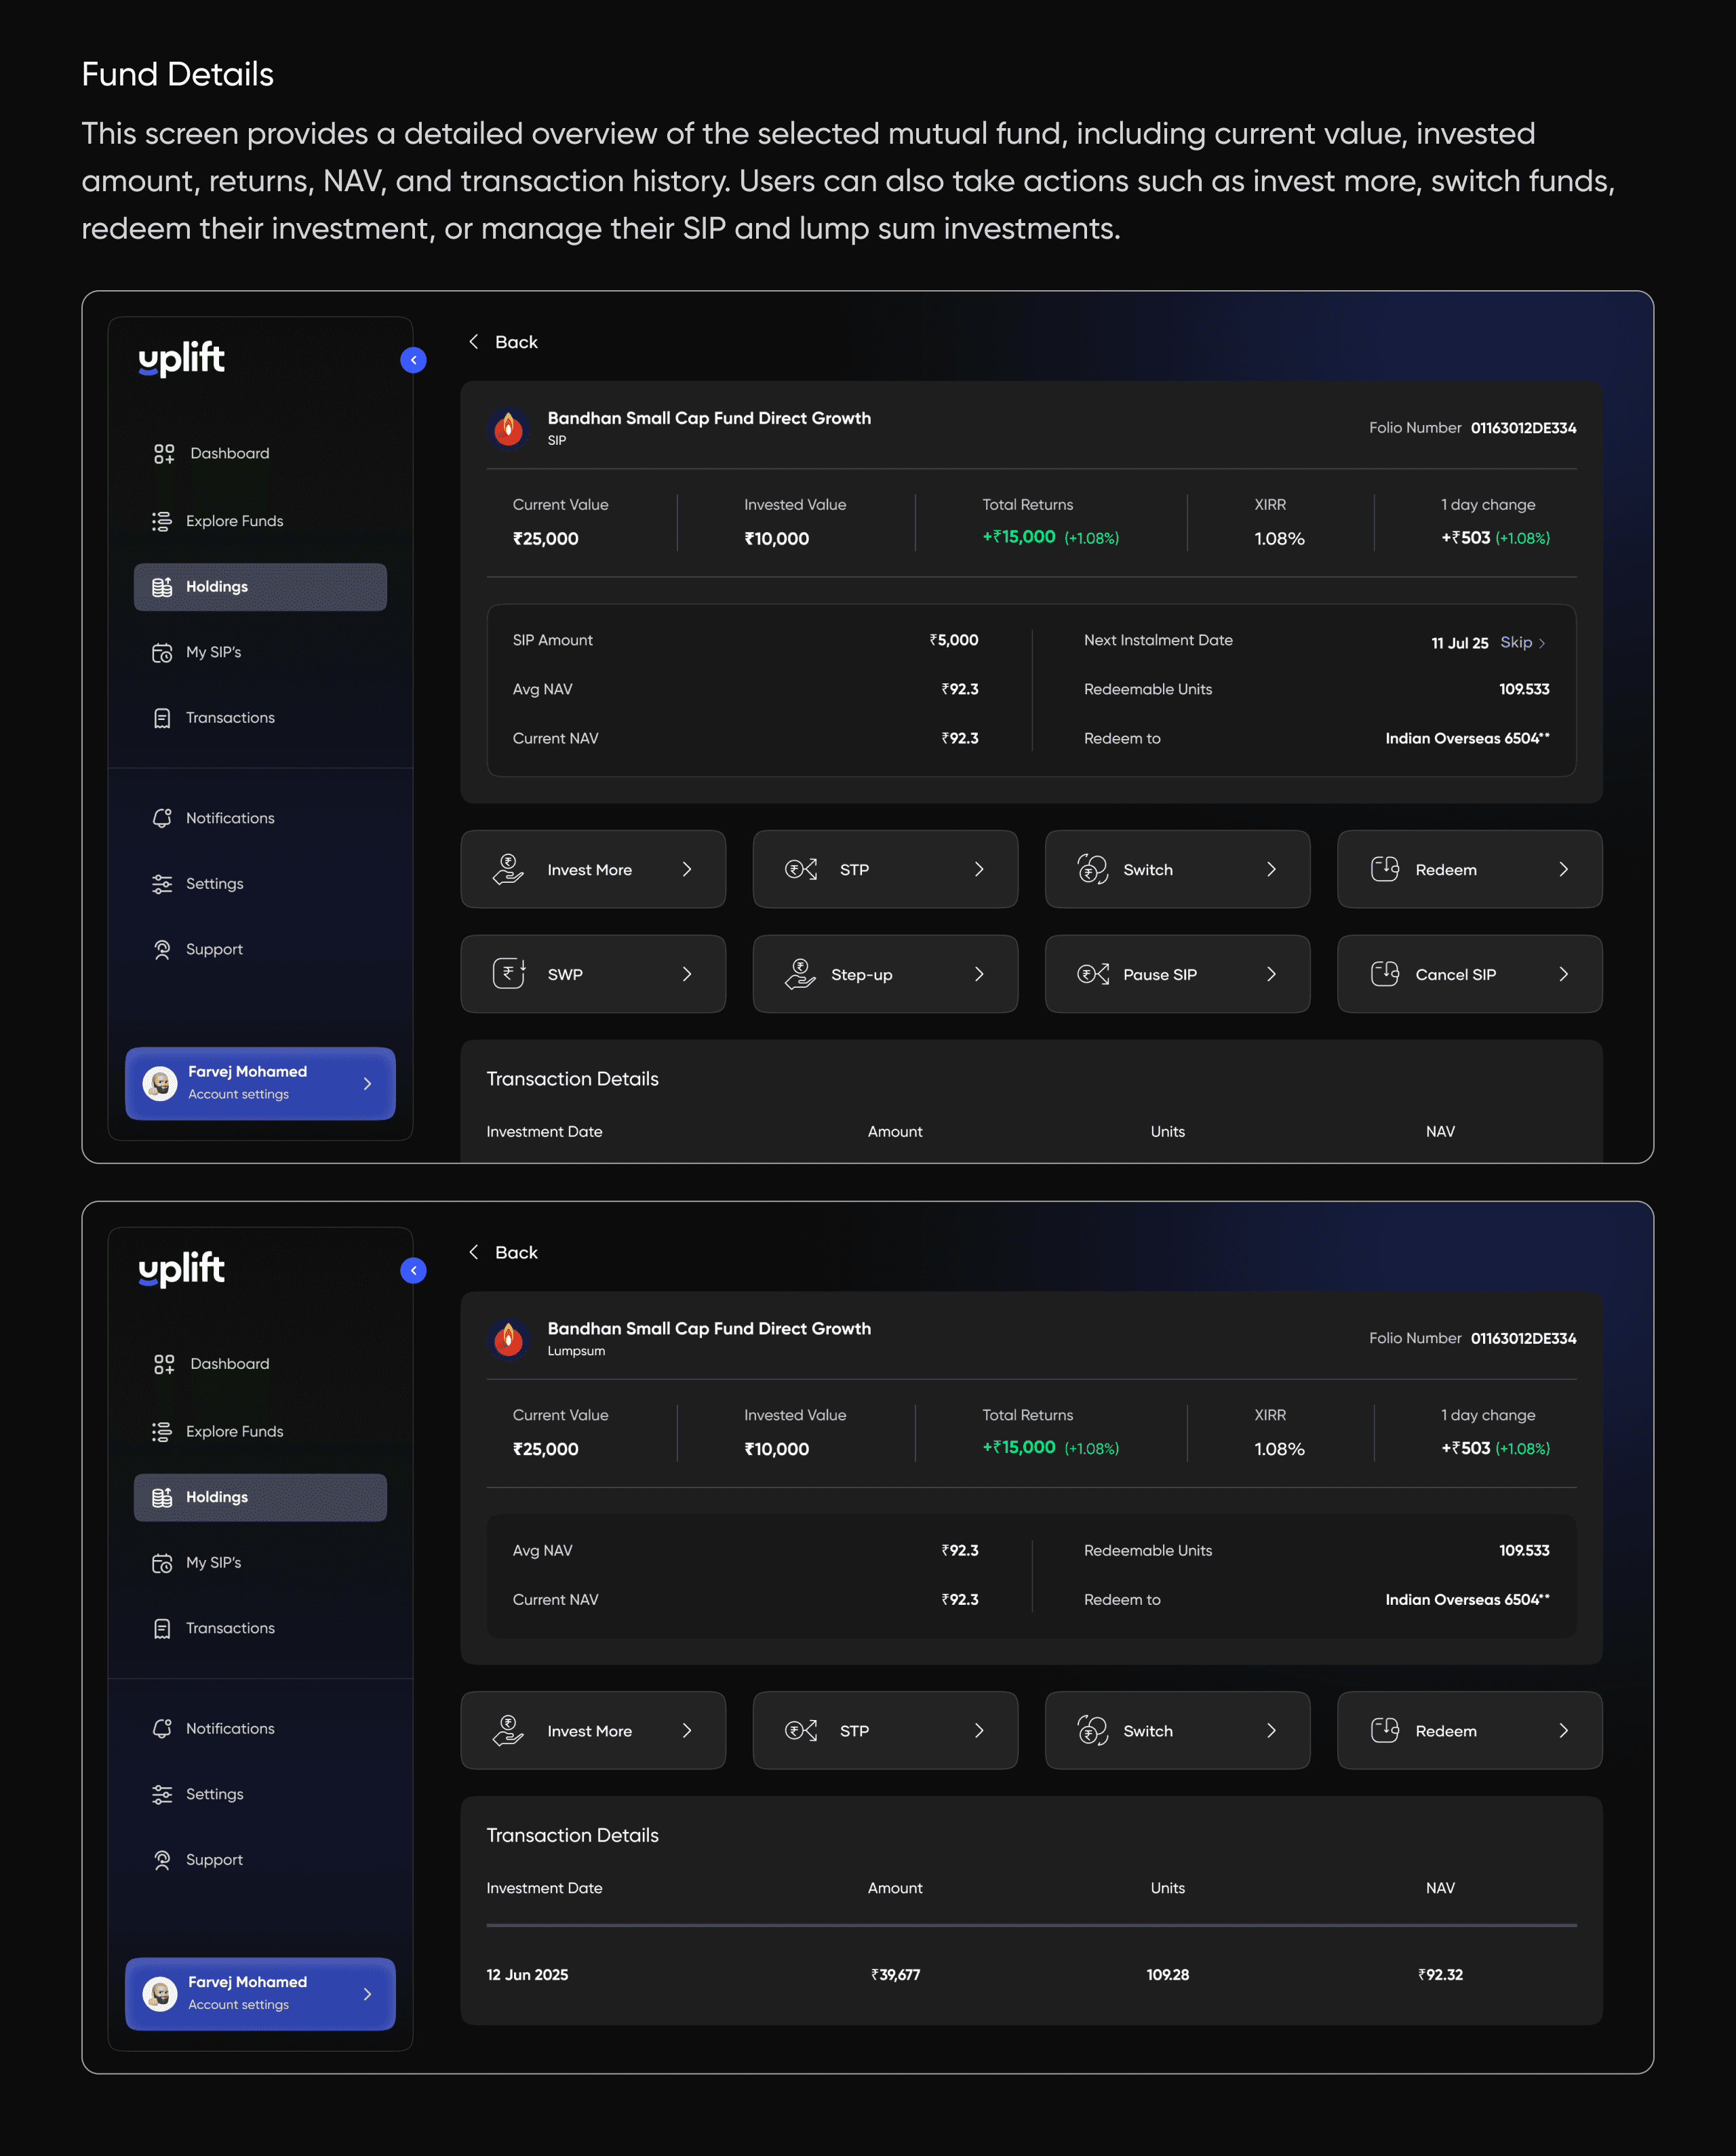Click the Notifications bell icon in top sidebar
This screenshot has width=1736, height=2156.
pos(162,818)
